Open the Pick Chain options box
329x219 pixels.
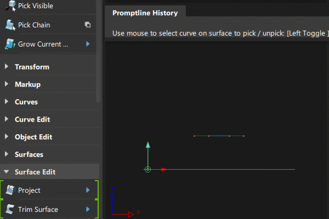tap(88, 25)
